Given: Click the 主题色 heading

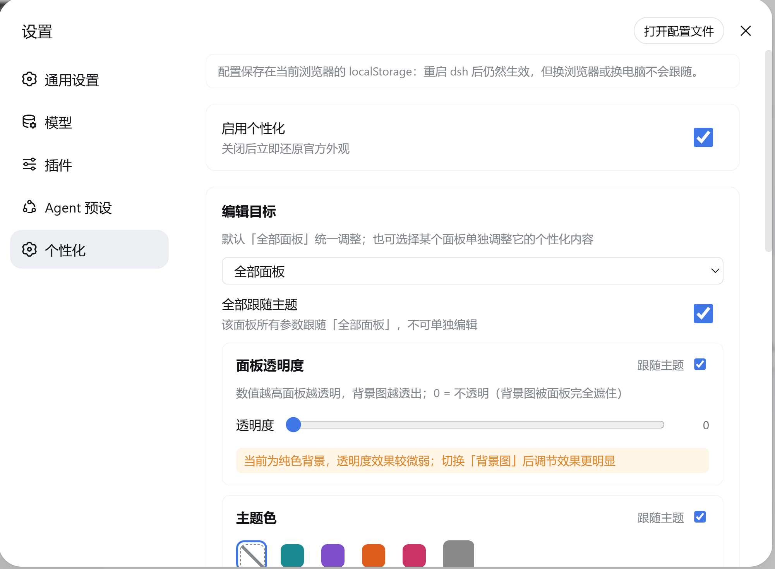Looking at the screenshot, I should point(256,518).
